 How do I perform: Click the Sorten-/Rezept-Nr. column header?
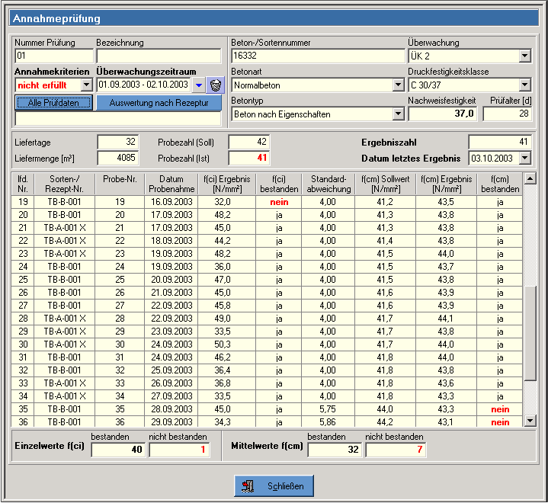(64, 184)
